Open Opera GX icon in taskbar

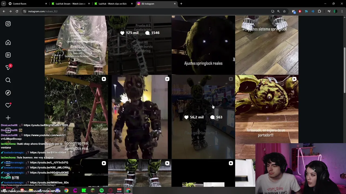pos(110,190)
